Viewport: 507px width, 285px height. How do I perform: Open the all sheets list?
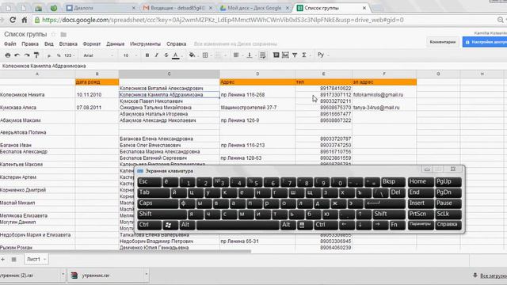[14, 259]
